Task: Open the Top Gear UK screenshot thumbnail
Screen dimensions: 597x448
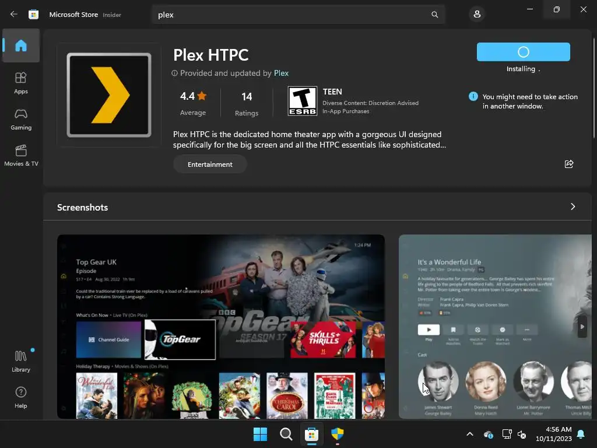Action: tap(221, 327)
